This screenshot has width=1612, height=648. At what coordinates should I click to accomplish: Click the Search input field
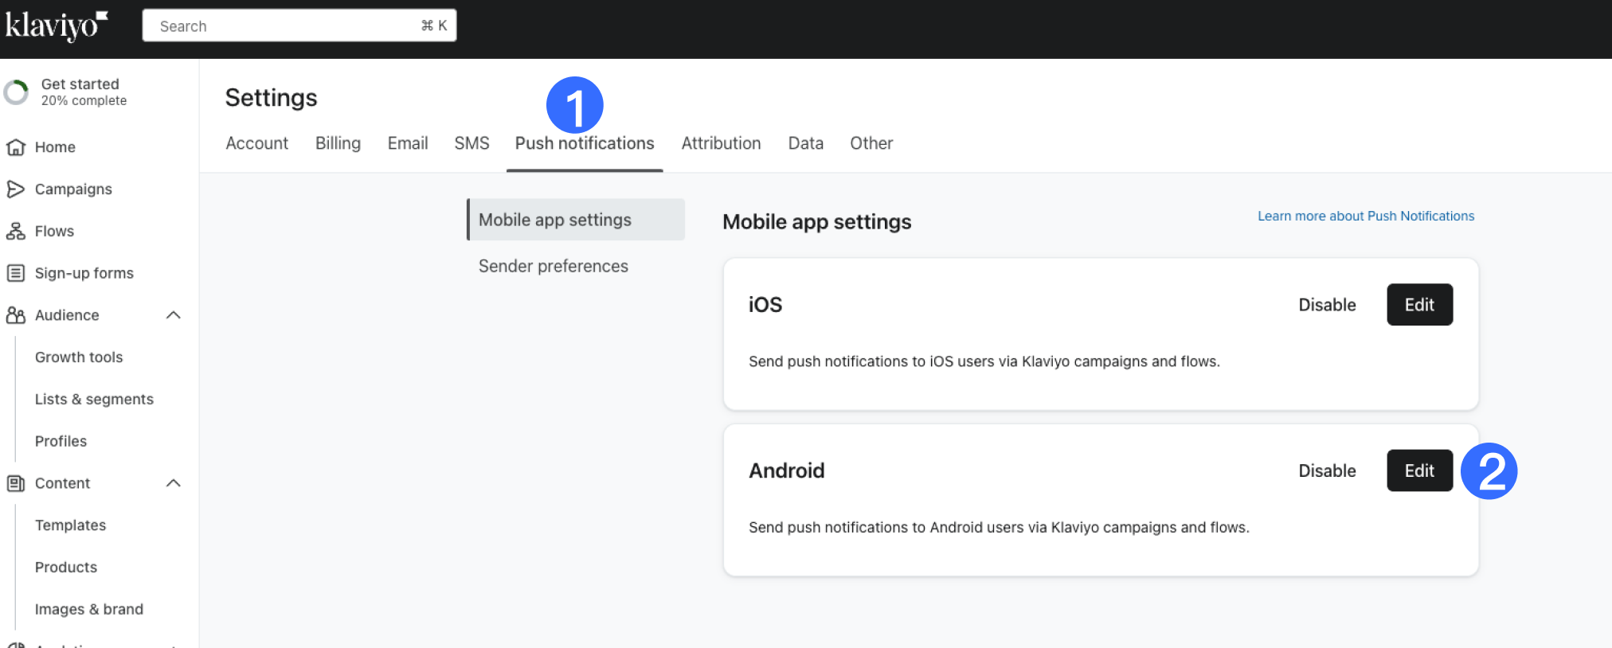point(287,26)
